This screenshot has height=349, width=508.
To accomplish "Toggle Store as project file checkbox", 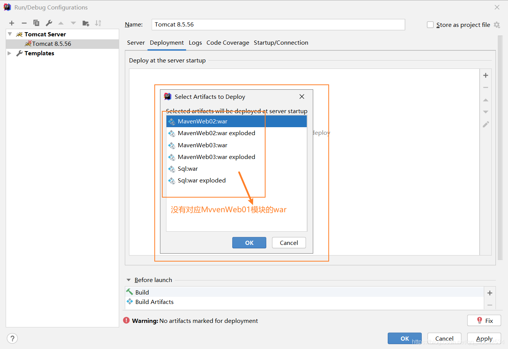I will pyautogui.click(x=430, y=25).
